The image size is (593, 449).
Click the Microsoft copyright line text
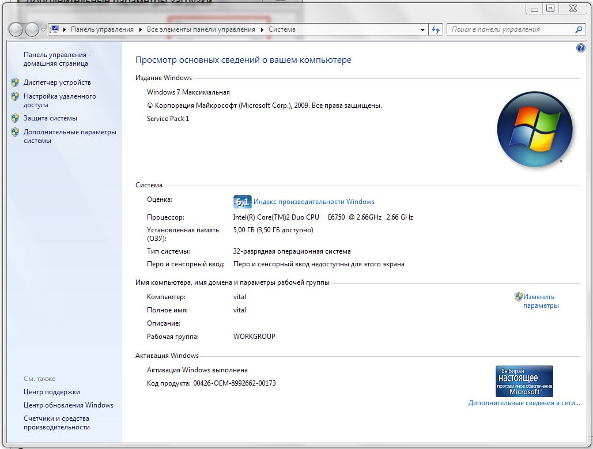[x=265, y=105]
